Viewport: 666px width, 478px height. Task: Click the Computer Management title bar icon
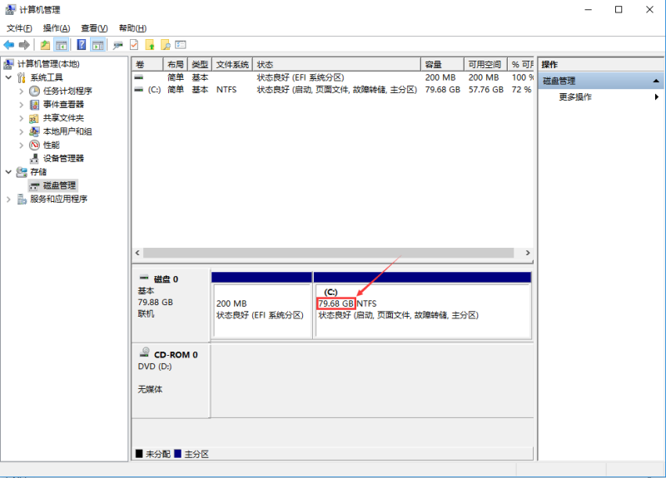[x=10, y=9]
